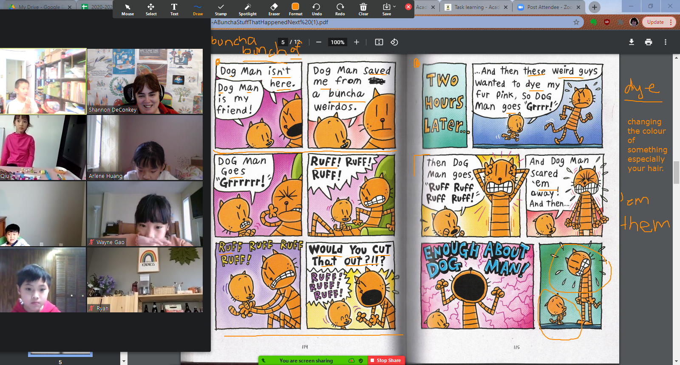
Task: Open the Format color options
Action: coord(295,9)
